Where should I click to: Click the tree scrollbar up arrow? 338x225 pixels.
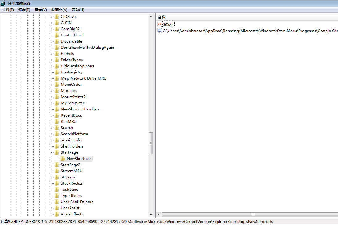pos(151,16)
